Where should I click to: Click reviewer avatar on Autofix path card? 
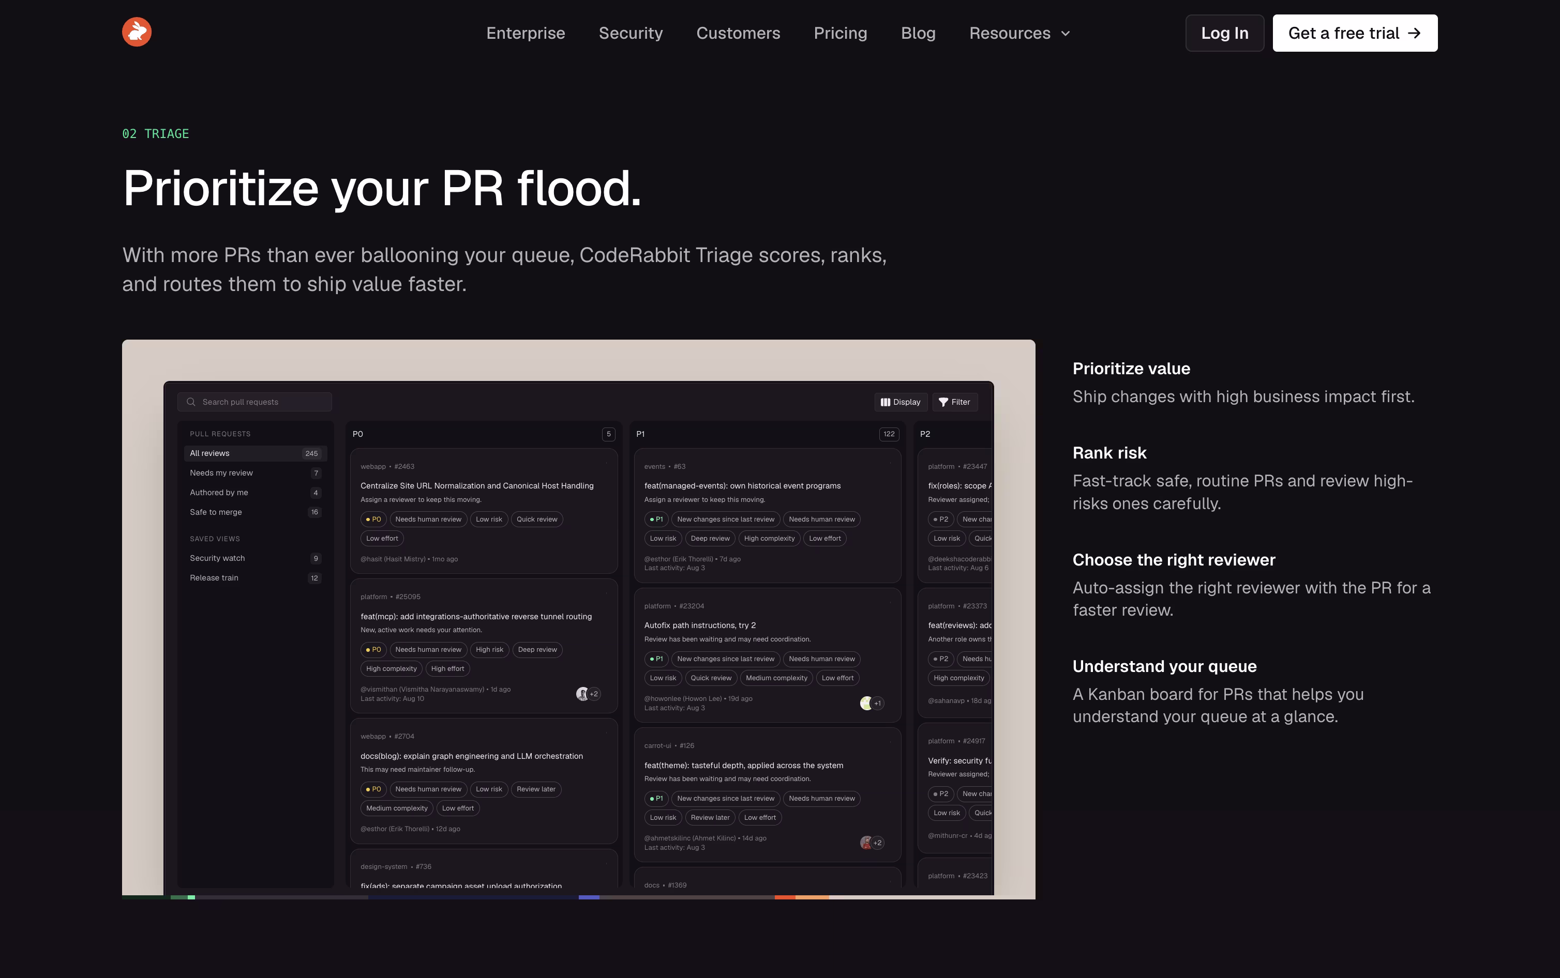[x=866, y=703]
